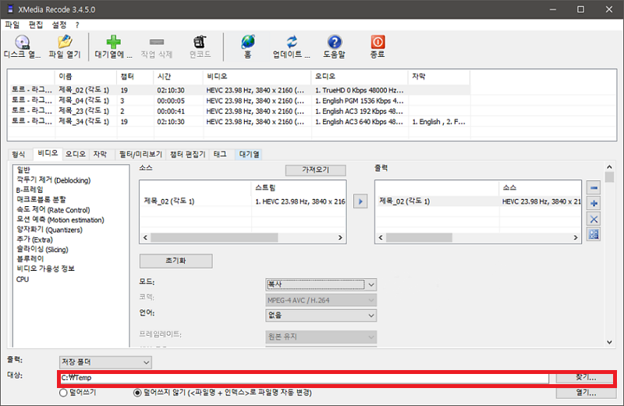This screenshot has height=406, width=624.
Task: Remove output stream with minus icon
Action: coord(594,187)
